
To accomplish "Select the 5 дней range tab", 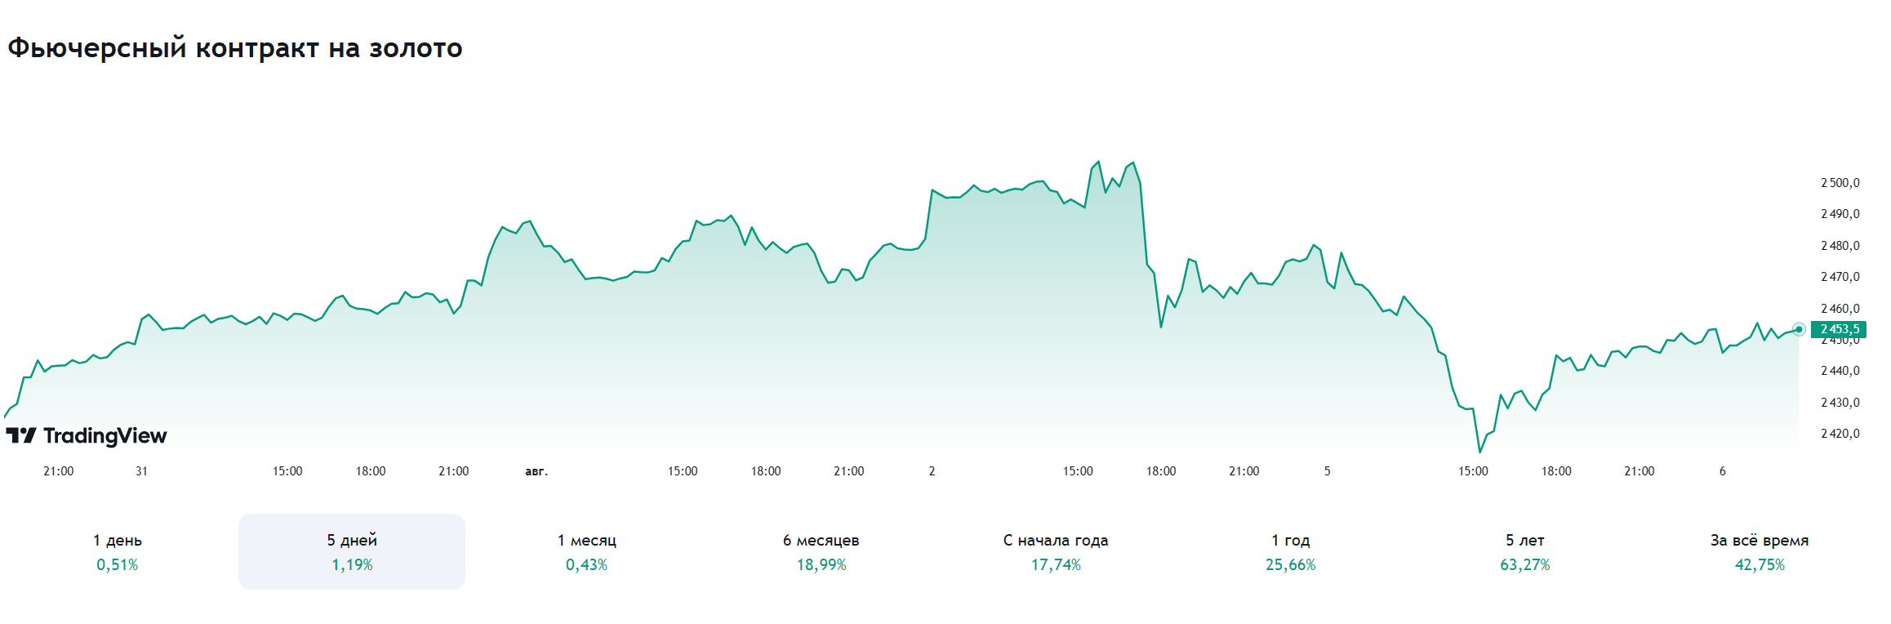I will [352, 551].
